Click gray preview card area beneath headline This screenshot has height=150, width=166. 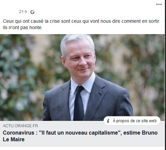pos(82,144)
